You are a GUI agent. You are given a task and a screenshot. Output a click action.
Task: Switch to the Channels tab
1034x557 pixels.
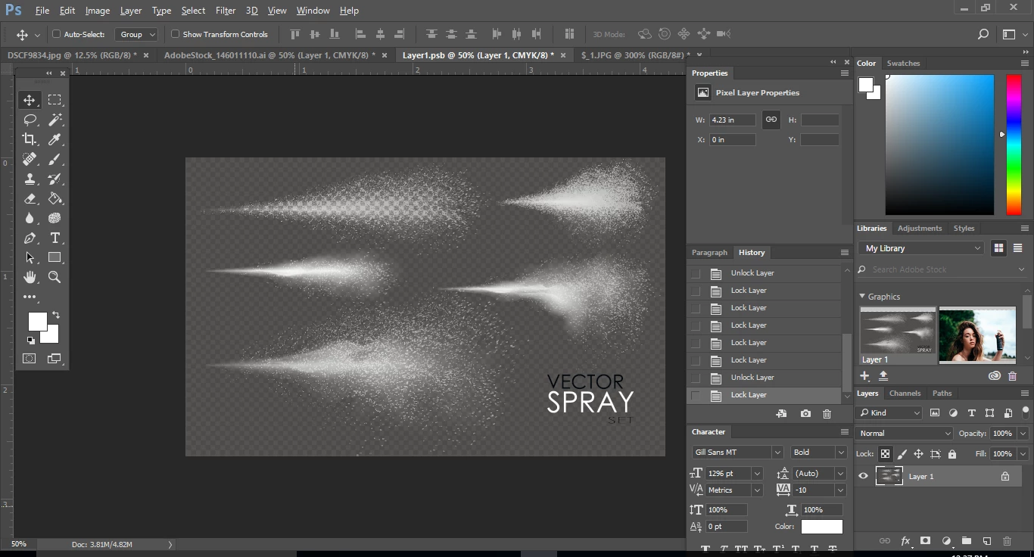click(905, 394)
